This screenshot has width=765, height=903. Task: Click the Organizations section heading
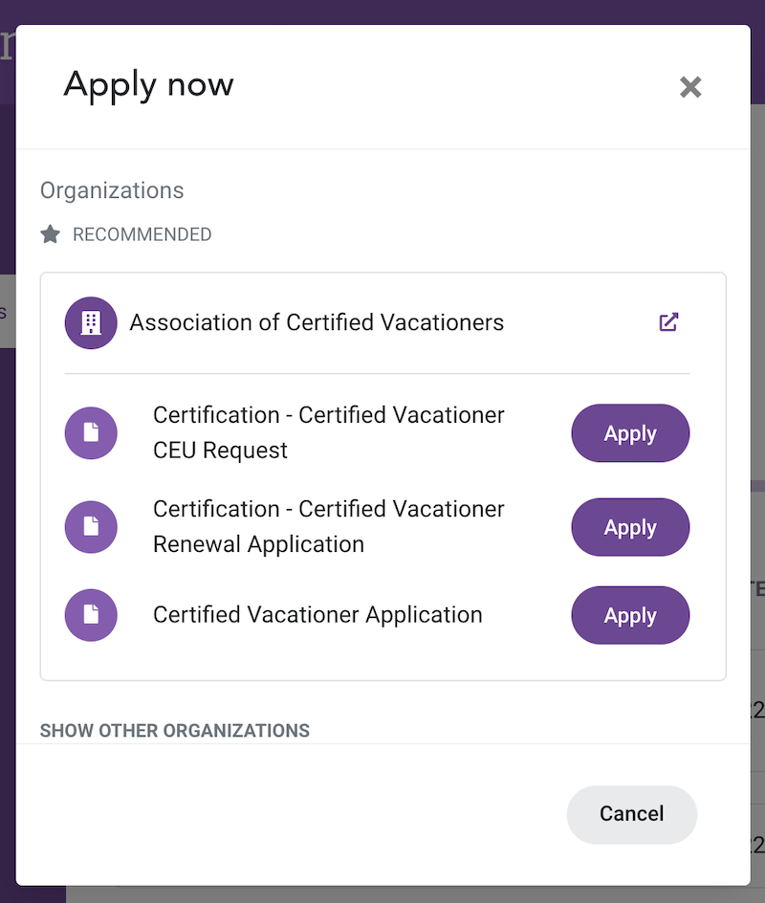tap(112, 190)
